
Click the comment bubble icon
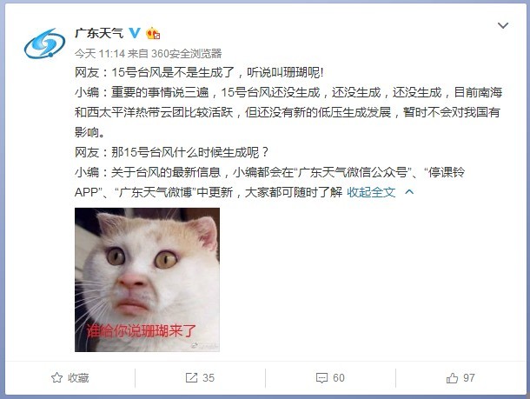(321, 377)
